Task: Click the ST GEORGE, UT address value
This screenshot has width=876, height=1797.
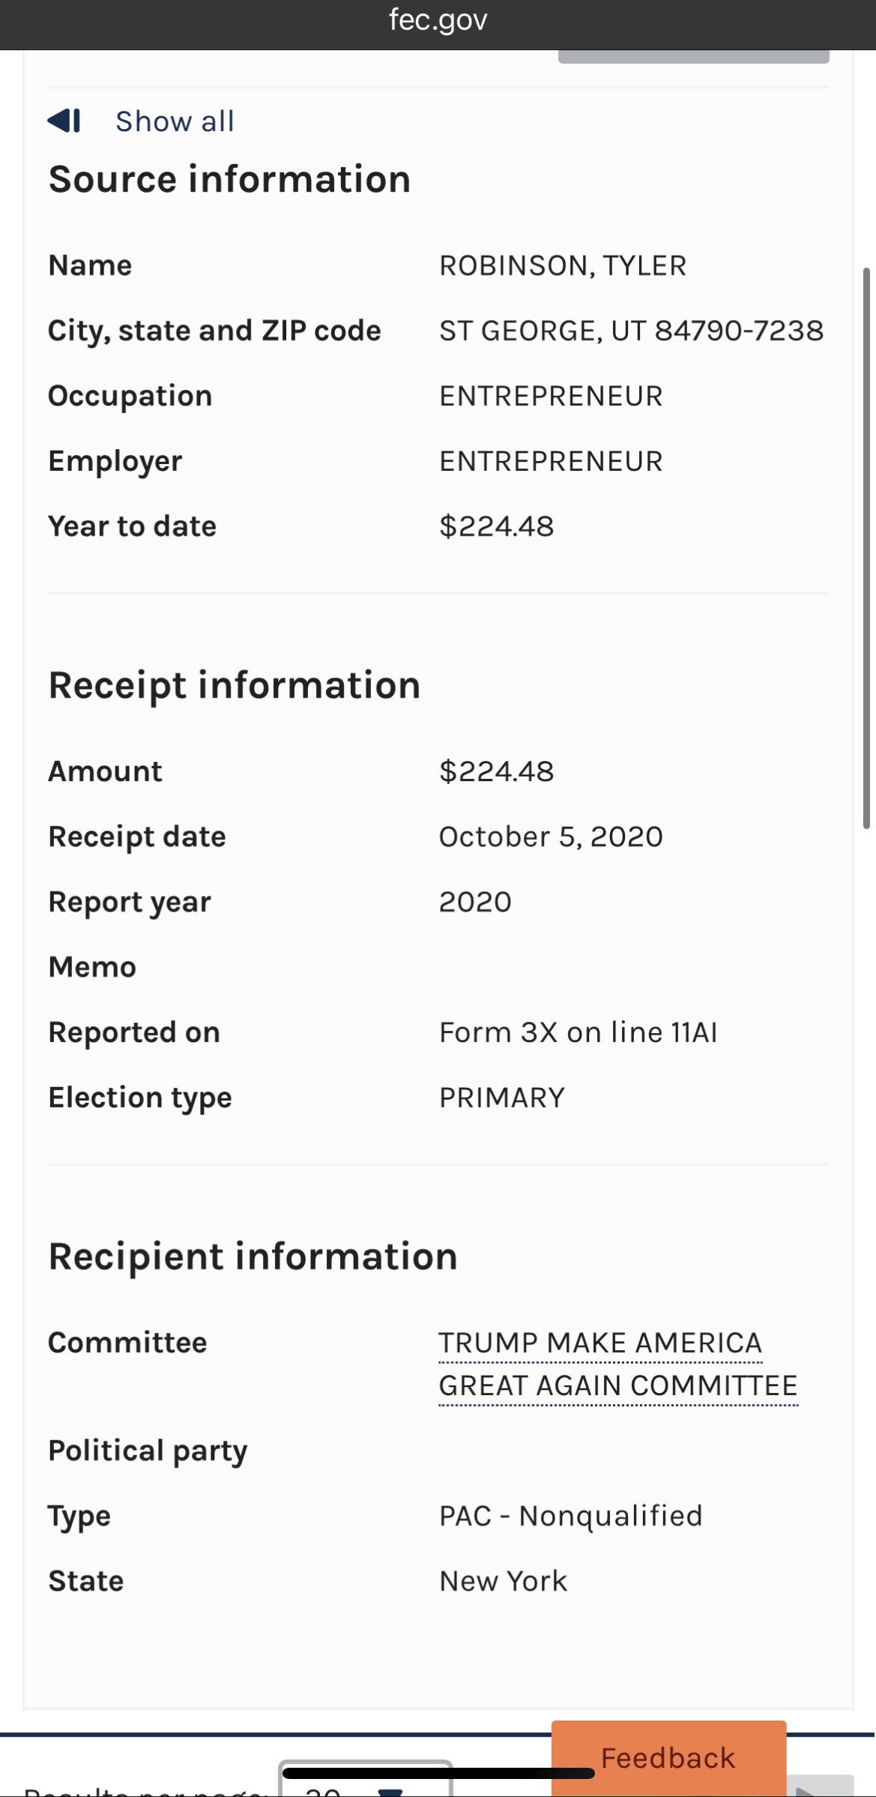Action: tap(631, 331)
